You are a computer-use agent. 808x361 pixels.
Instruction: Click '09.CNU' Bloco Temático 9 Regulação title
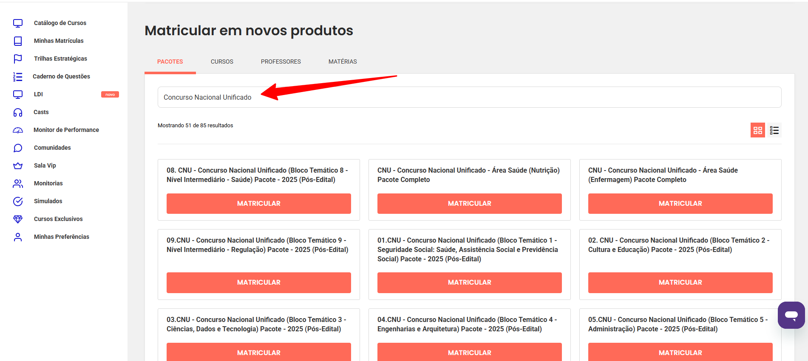click(258, 245)
